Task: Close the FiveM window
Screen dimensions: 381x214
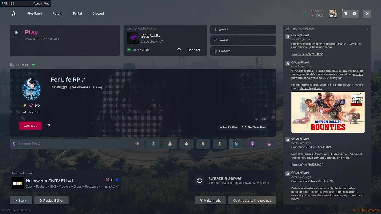Action: coord(367,13)
